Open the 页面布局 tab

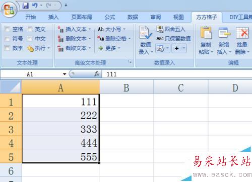82,17
